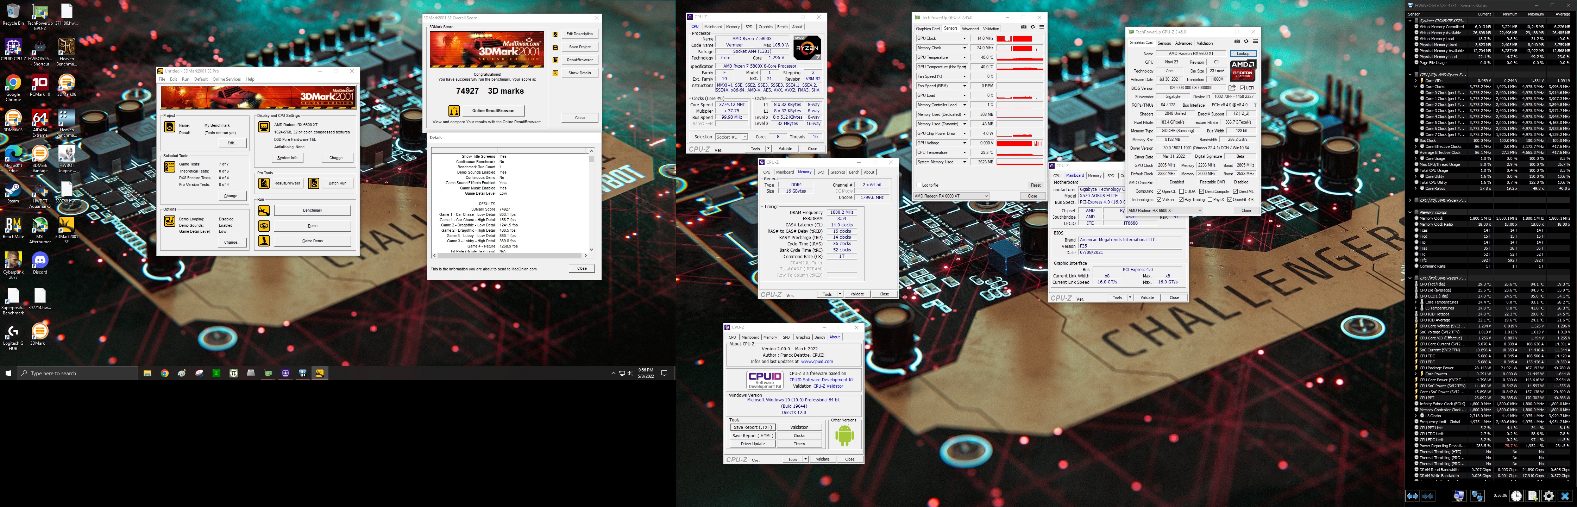The height and width of the screenshot is (507, 1577).
Task: Toggle the Ray Tracing checkbox in GPU-Z
Action: 1181,200
